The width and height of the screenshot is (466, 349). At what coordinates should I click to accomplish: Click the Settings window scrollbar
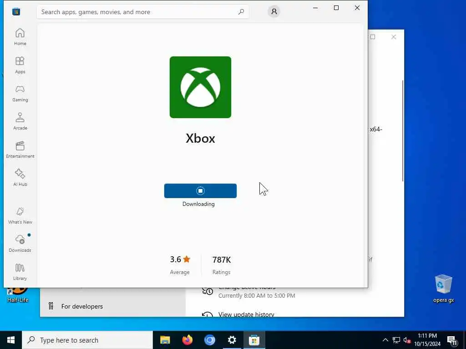click(x=403, y=130)
